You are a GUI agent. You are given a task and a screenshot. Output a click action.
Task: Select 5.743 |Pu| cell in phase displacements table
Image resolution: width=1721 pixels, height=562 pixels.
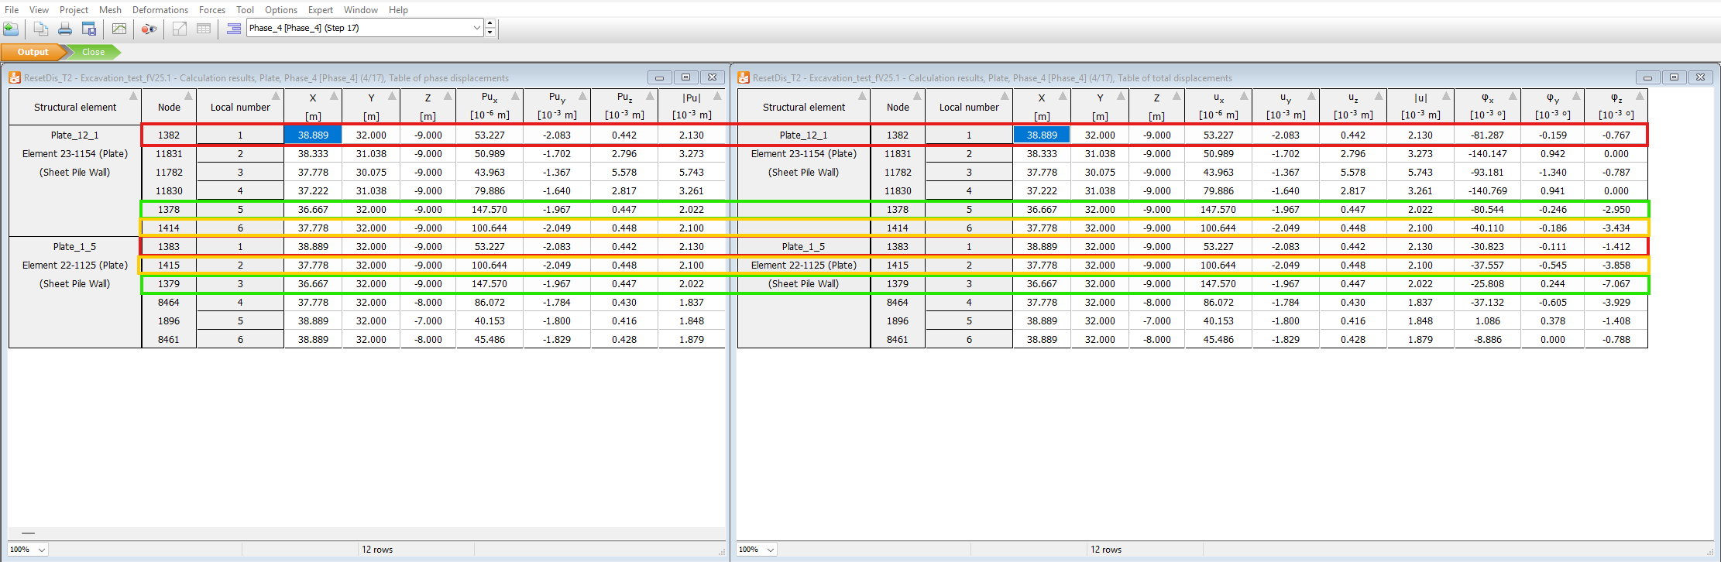point(691,172)
